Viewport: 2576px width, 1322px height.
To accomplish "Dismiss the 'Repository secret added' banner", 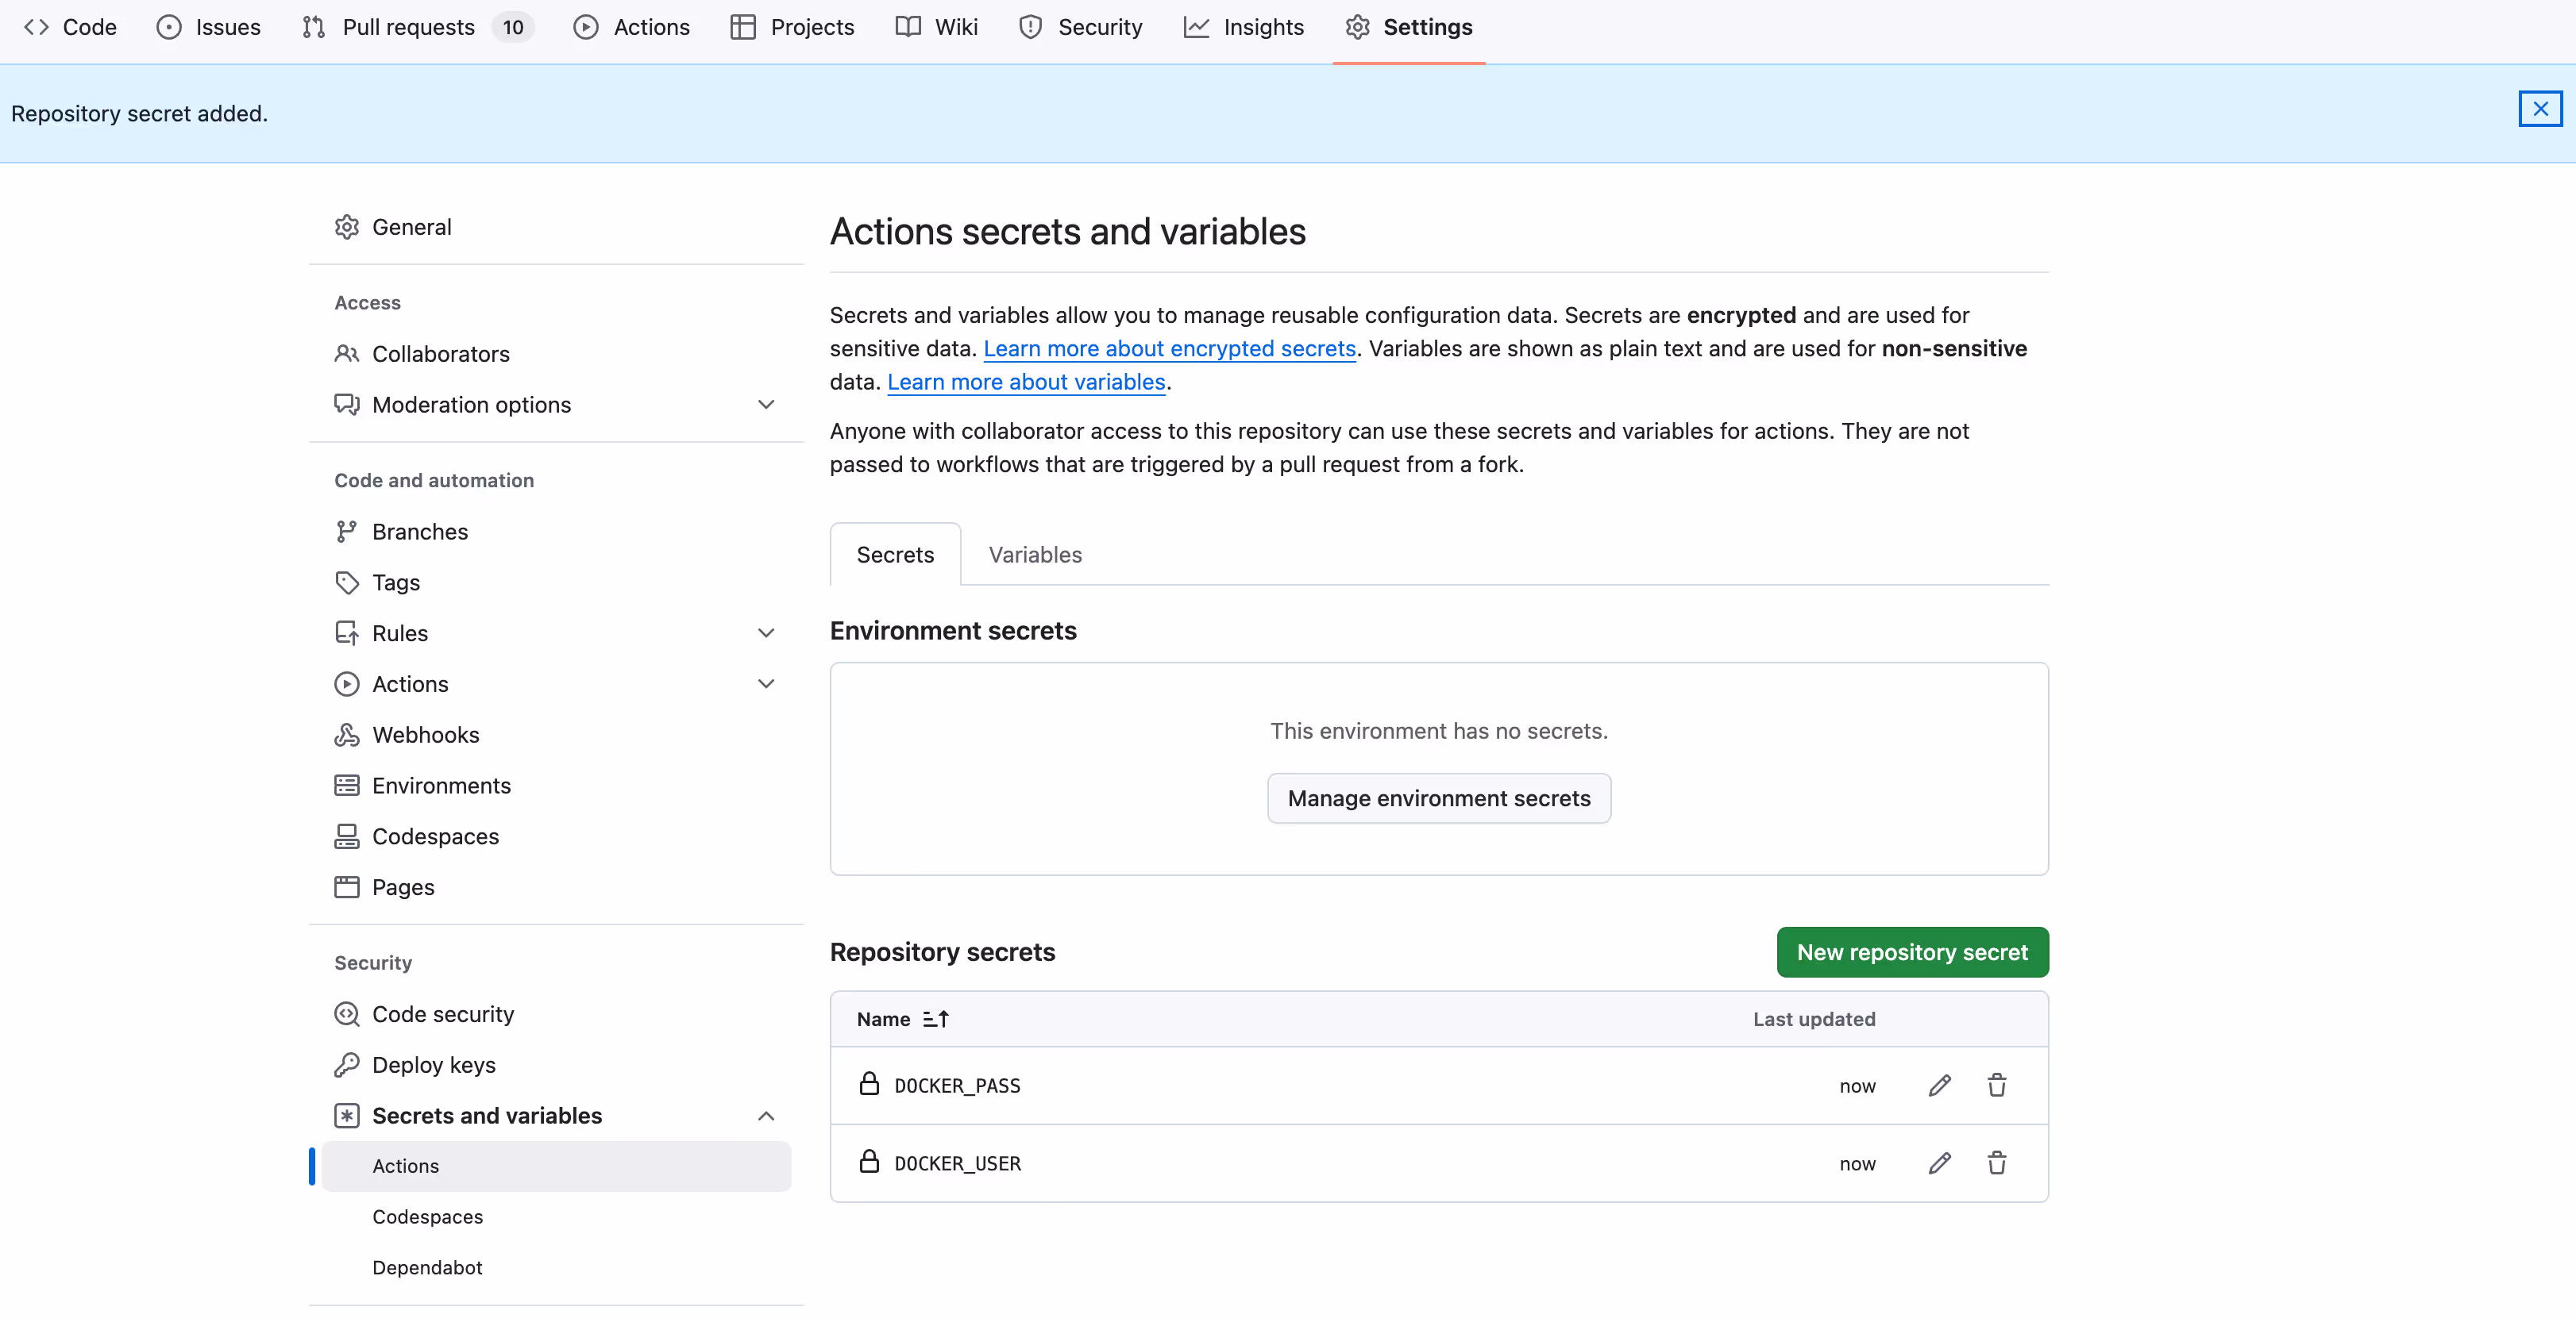I will (2540, 109).
